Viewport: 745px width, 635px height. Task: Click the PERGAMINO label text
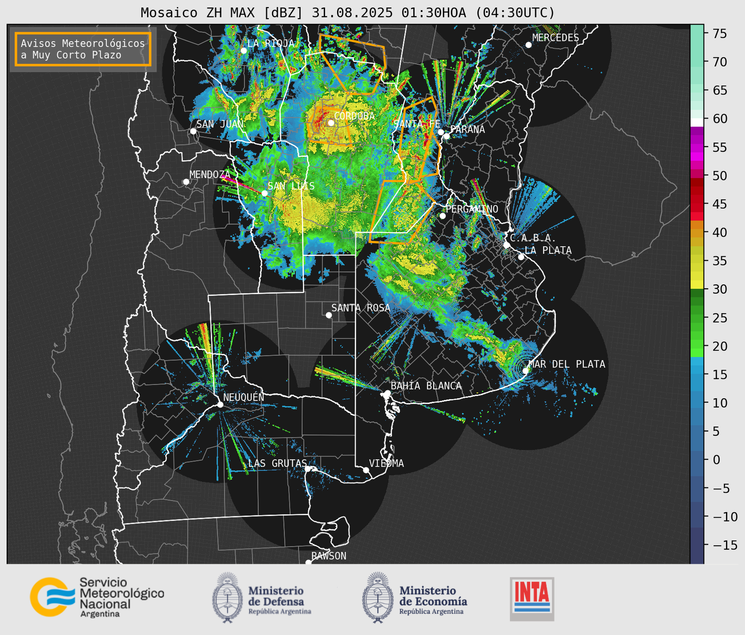(472, 209)
